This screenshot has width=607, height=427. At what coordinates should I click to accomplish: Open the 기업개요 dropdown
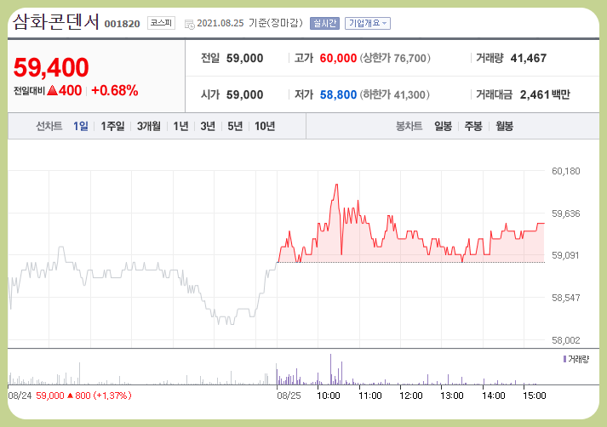(x=368, y=23)
